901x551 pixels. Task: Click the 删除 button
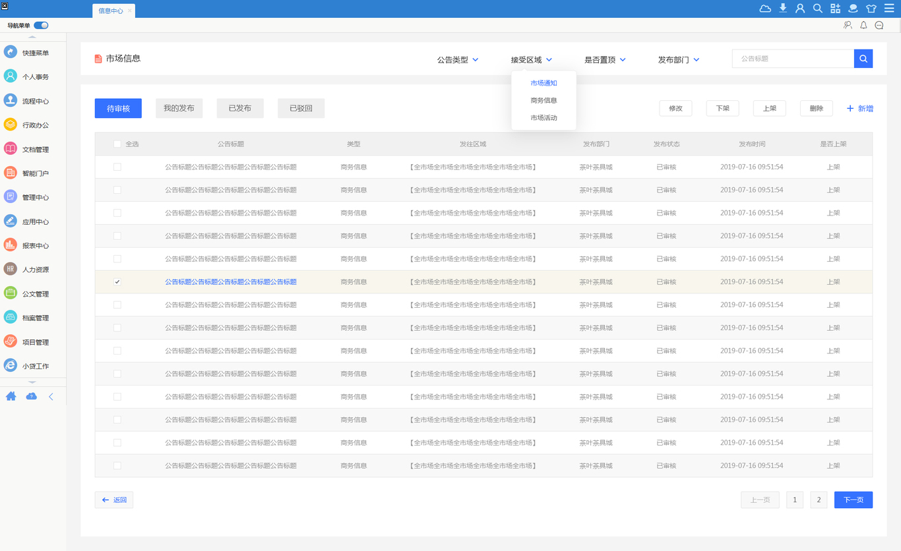point(817,108)
